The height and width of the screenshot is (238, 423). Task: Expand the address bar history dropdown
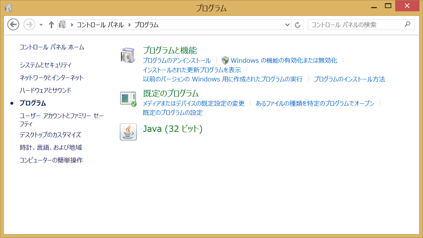[x=287, y=25]
